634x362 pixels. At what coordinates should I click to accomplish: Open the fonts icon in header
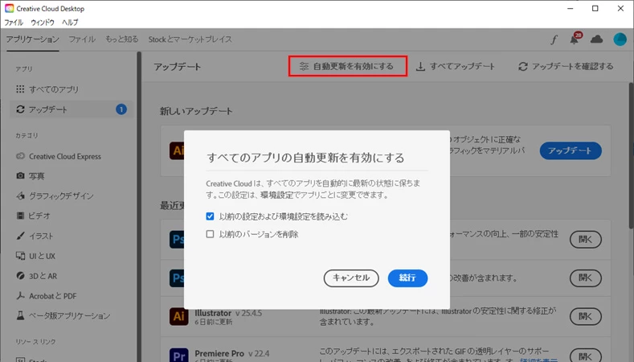point(554,39)
